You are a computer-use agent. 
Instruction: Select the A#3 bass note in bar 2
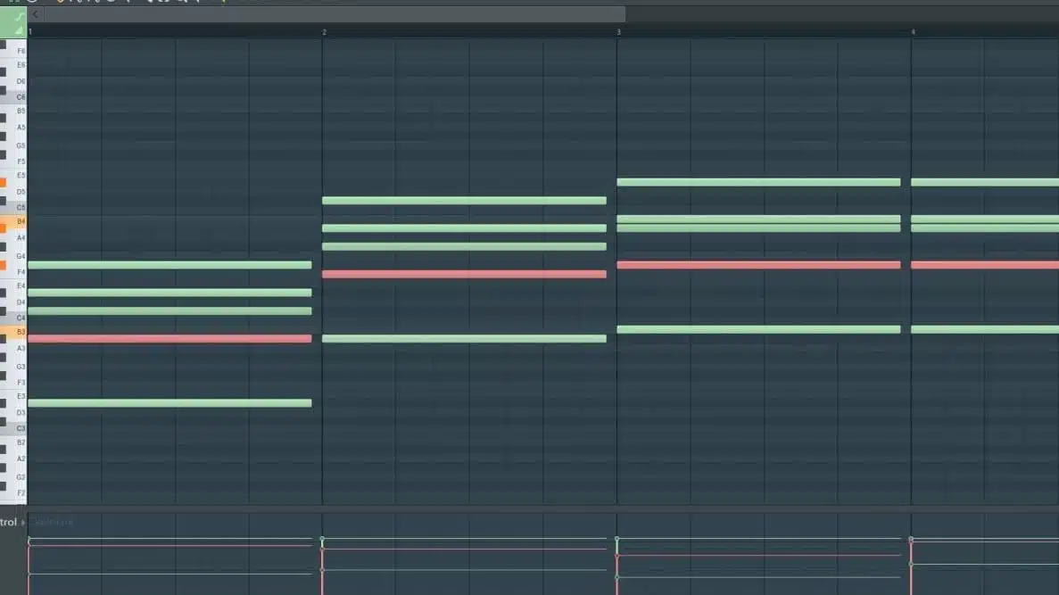coord(464,338)
